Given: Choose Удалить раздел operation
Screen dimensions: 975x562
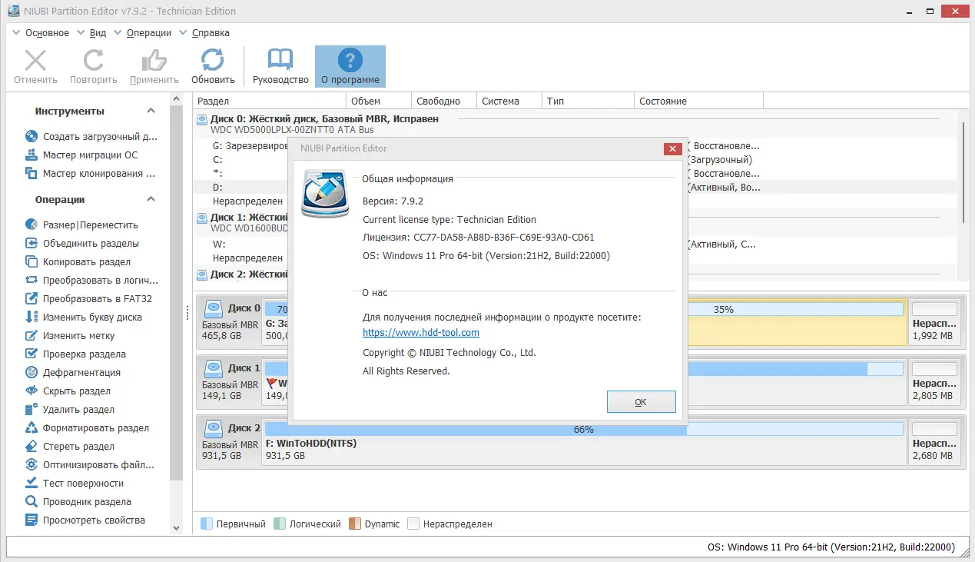Looking at the screenshot, I should tap(70, 410).
